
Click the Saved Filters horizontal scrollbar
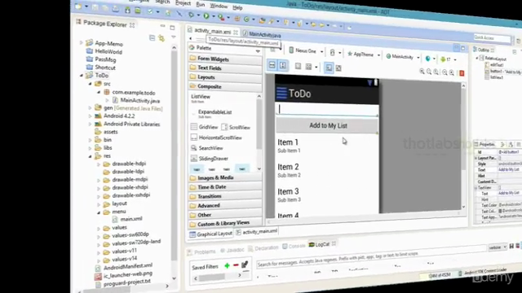click(218, 277)
